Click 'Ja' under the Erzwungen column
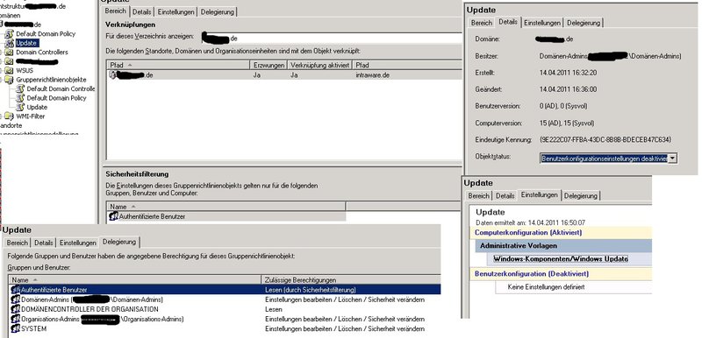The width and height of the screenshot is (702, 338). [x=256, y=75]
